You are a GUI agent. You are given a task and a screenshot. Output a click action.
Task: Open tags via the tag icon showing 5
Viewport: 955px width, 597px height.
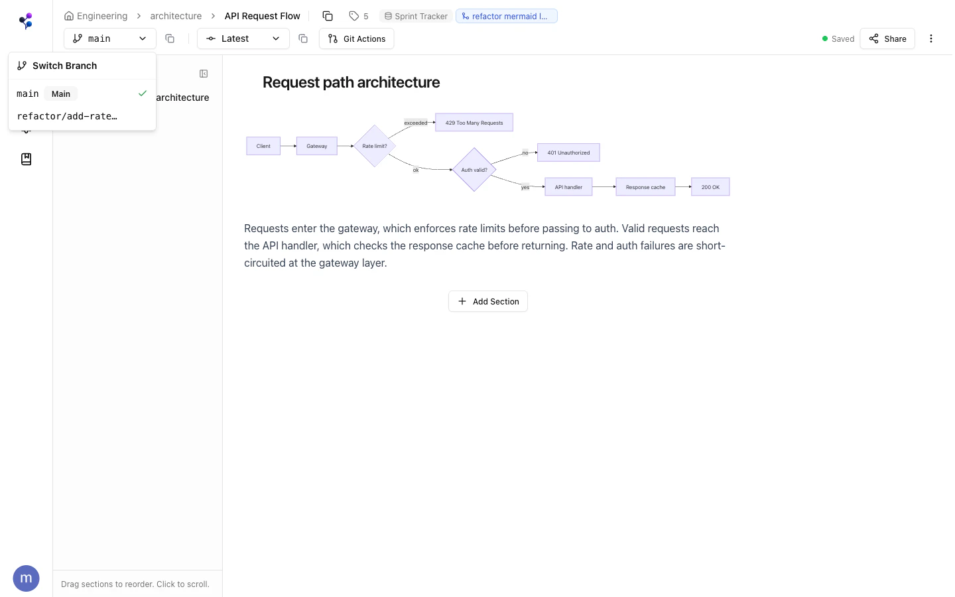(x=359, y=15)
